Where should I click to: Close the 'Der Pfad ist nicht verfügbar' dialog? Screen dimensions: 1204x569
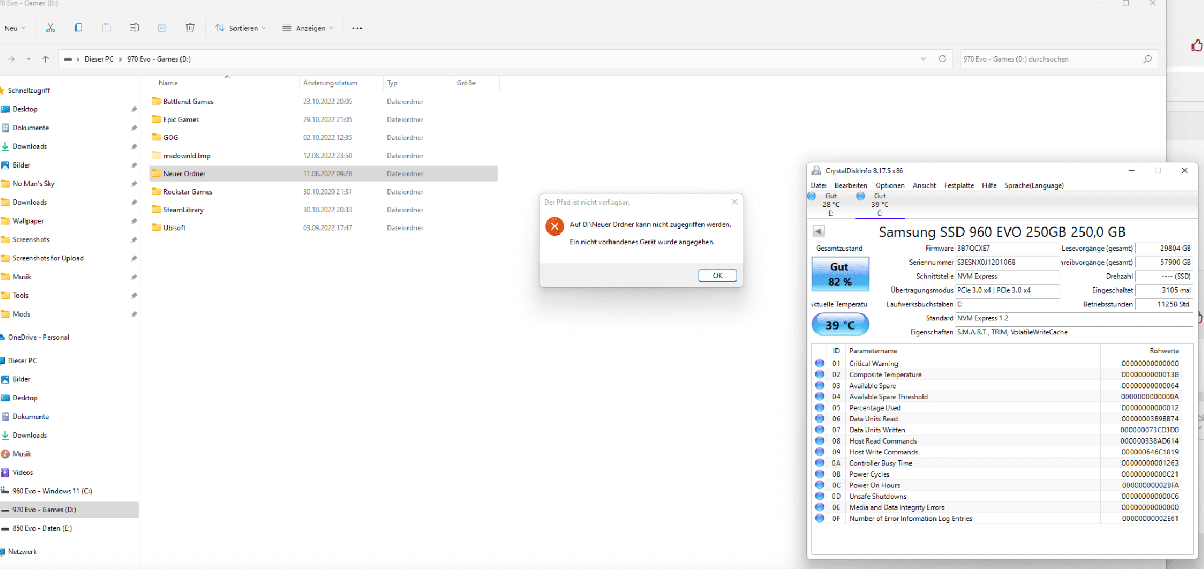pos(734,202)
